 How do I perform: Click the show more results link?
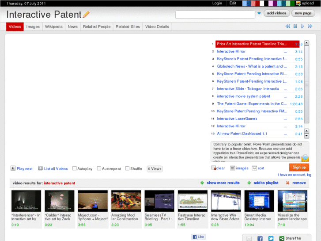(223, 183)
